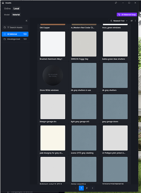
Task: Go to the previous page arrow
Action: coord(76,188)
